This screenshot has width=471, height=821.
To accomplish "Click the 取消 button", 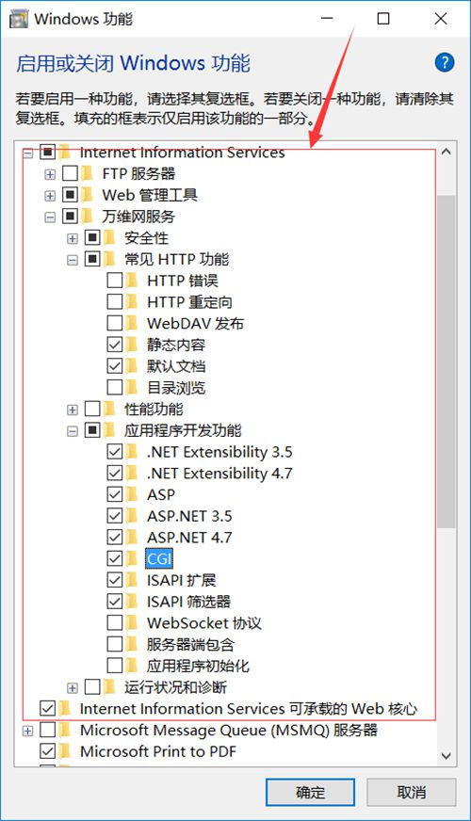I will point(412,792).
